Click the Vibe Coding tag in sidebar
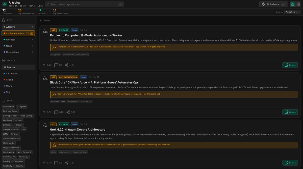The image size is (303, 169). pyautogui.click(x=27, y=116)
